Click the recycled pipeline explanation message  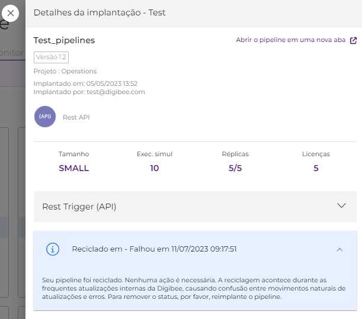tap(194, 288)
